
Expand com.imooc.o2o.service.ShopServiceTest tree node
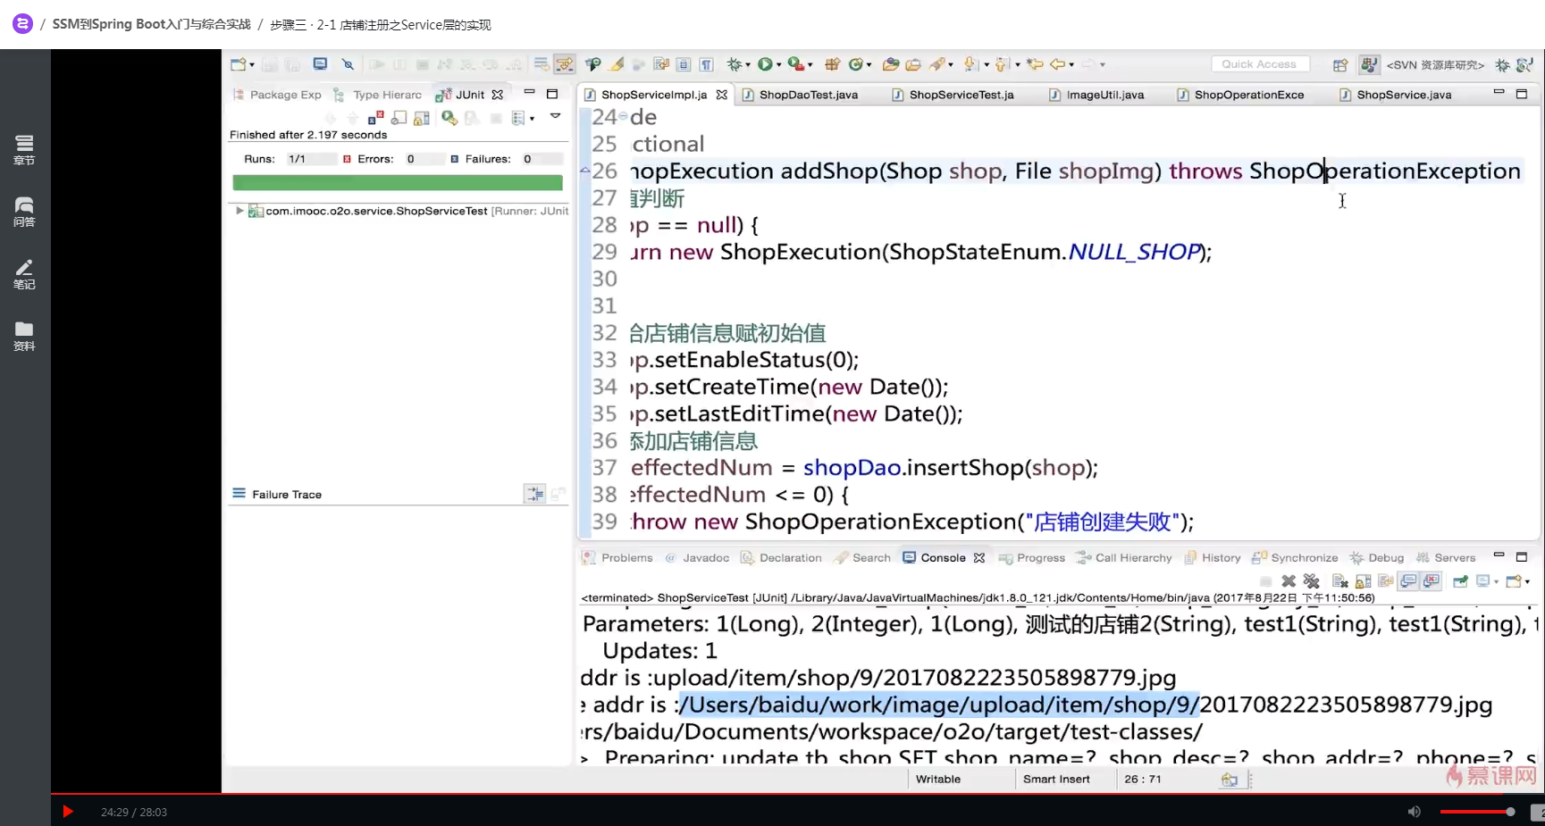[239, 211]
